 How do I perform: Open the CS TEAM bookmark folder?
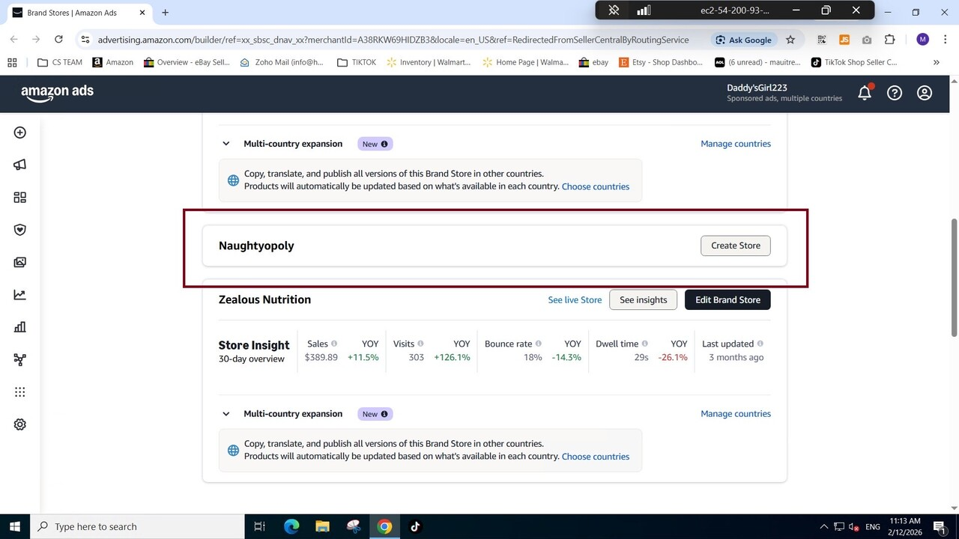pos(60,62)
